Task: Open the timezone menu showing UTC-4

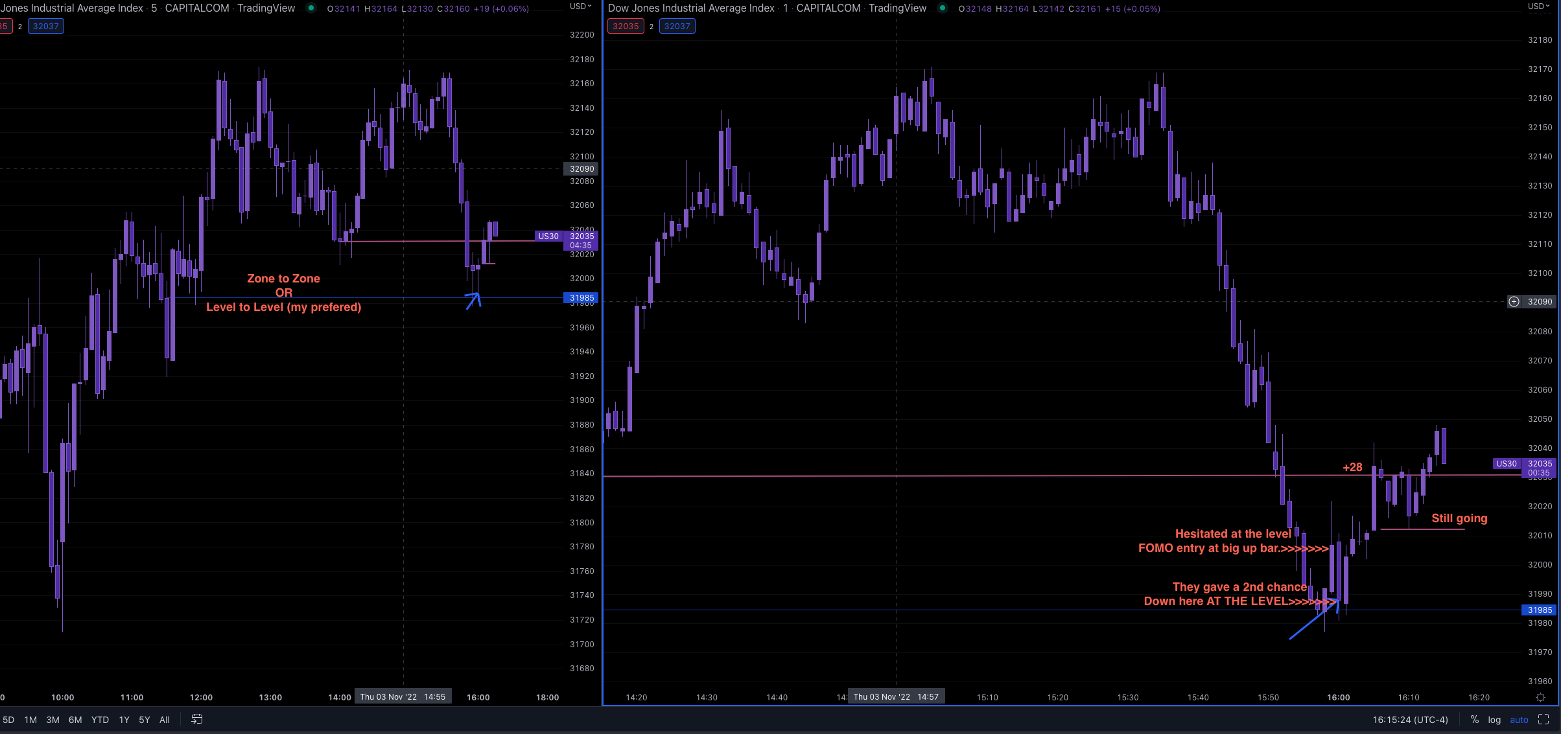Action: pyautogui.click(x=1410, y=719)
